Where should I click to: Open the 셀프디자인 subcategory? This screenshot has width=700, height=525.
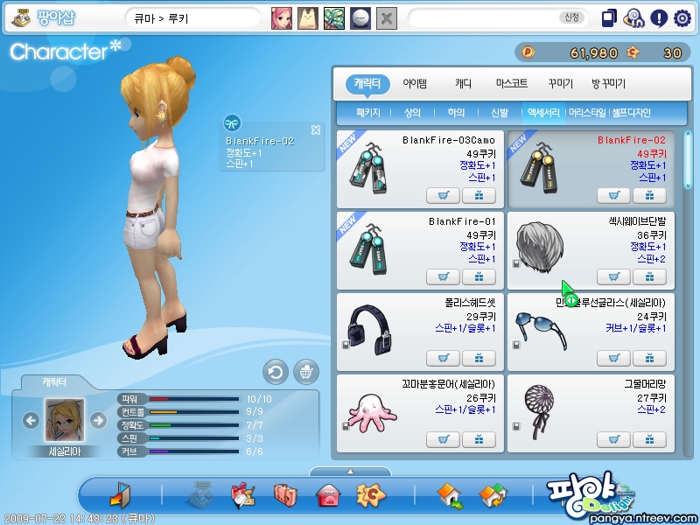pos(631,113)
